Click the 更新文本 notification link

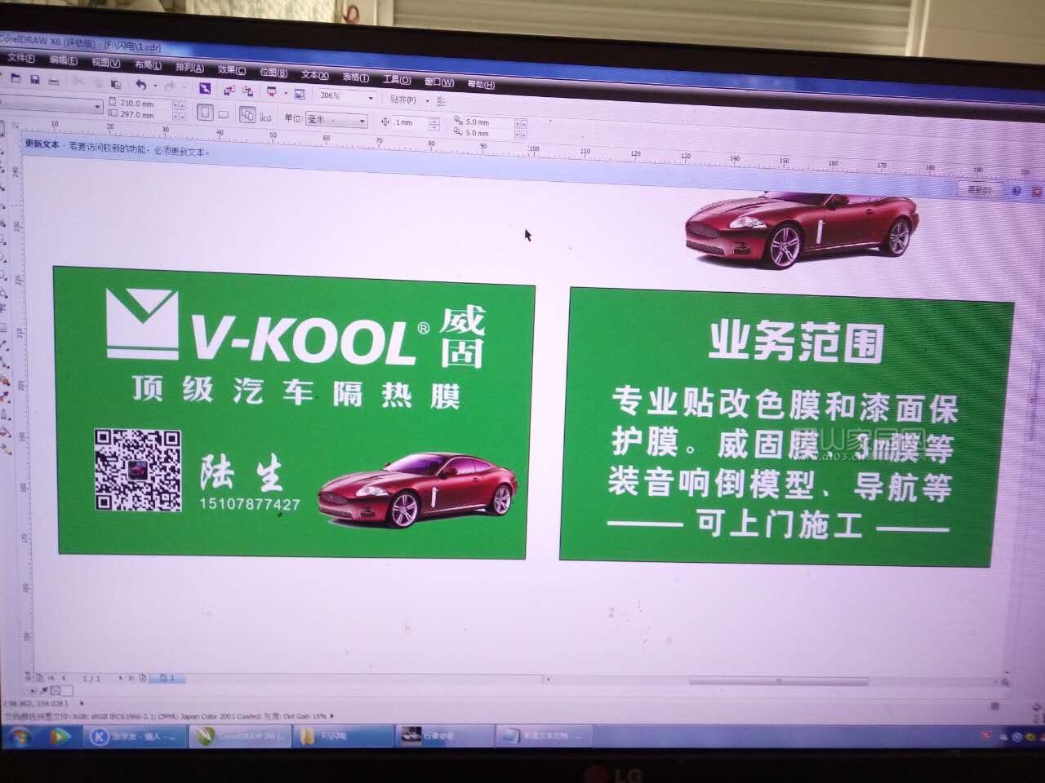click(x=42, y=144)
